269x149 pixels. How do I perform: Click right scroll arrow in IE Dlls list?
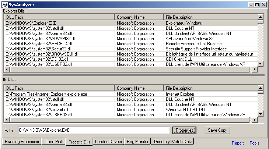[x=254, y=120]
